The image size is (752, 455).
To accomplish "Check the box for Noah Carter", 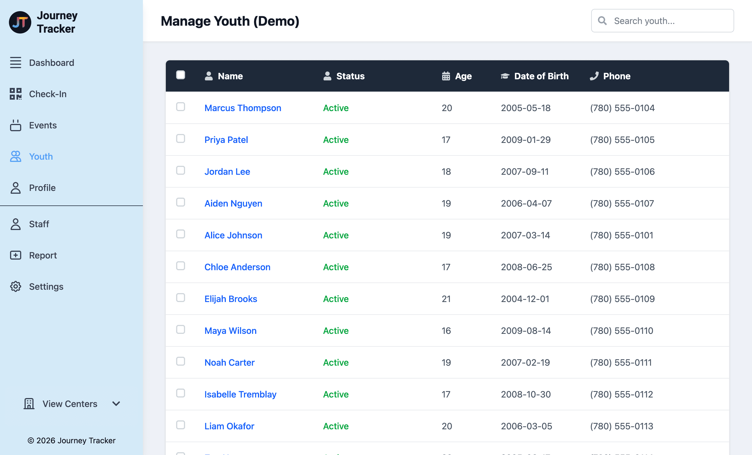I will coord(181,361).
